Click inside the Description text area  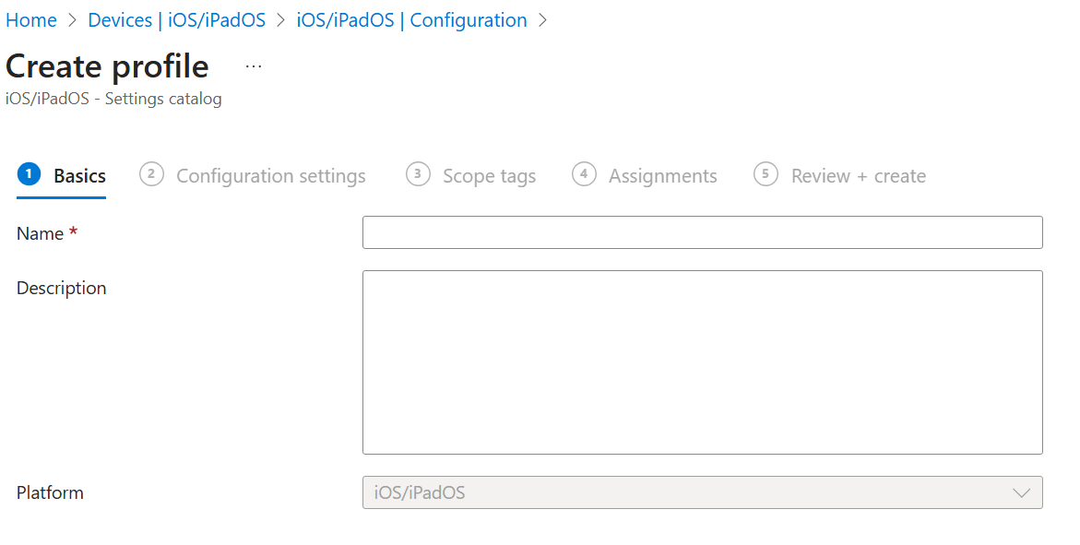pyautogui.click(x=703, y=361)
